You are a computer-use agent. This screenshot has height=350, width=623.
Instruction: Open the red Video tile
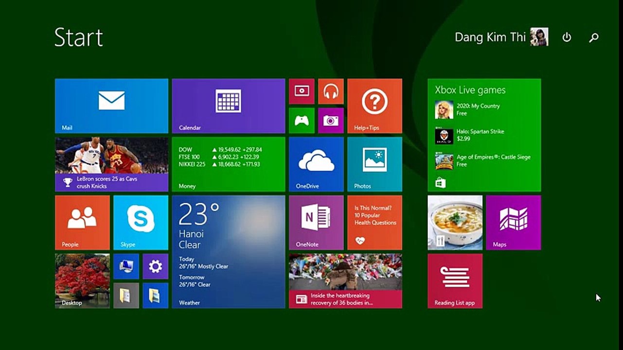[x=302, y=91]
